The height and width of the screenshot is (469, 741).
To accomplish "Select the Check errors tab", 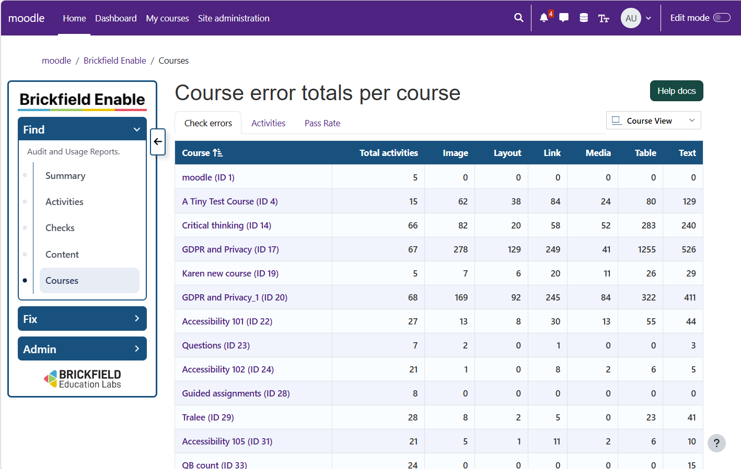I will click(x=208, y=123).
